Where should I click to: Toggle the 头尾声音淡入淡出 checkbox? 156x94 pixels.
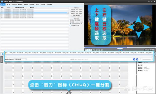70,26
